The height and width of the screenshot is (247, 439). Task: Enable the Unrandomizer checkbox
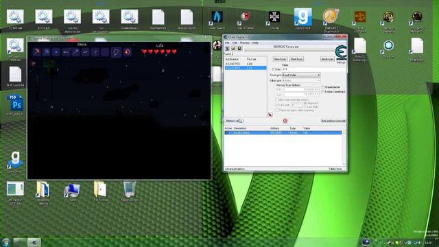click(x=322, y=87)
